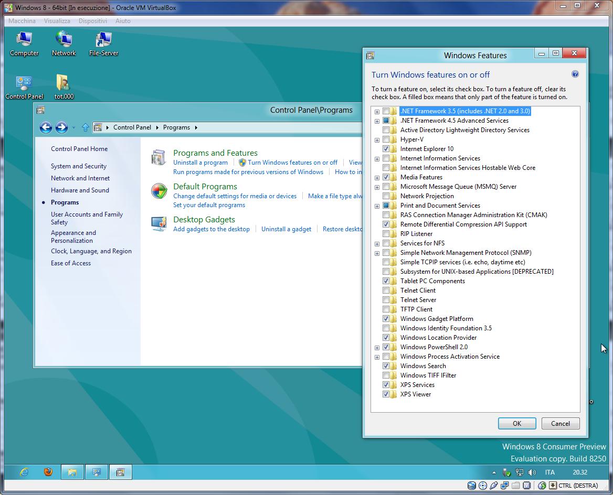Open the File-Server desktop shortcut
Image resolution: width=613 pixels, height=495 pixels.
(x=103, y=44)
